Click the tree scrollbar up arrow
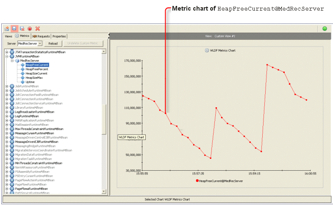Screen dimensions: 333x205 point(104,51)
